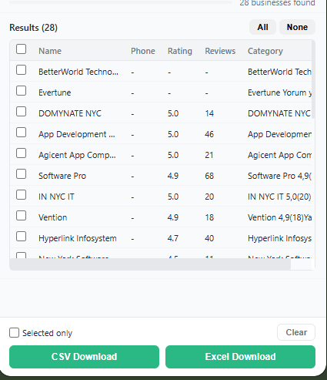Click the Evertune name cell
The image size is (327, 380).
pos(55,92)
